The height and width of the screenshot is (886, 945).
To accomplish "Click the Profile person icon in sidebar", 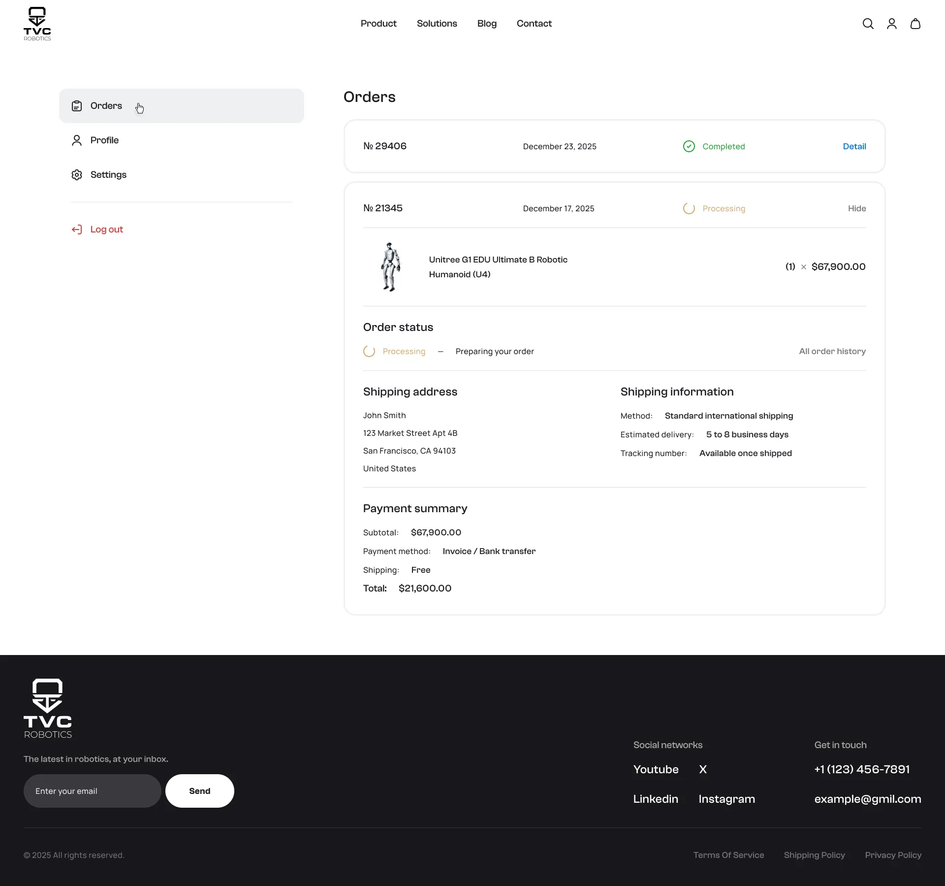I will [x=77, y=140].
